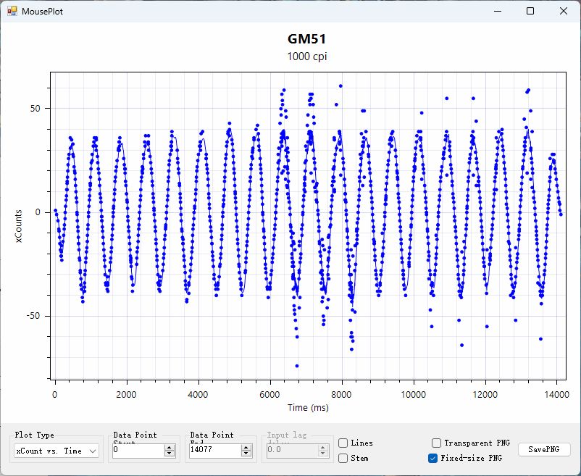This screenshot has height=476, width=581.
Task: Click the "2000" time axis tick label
Action: coord(126,395)
